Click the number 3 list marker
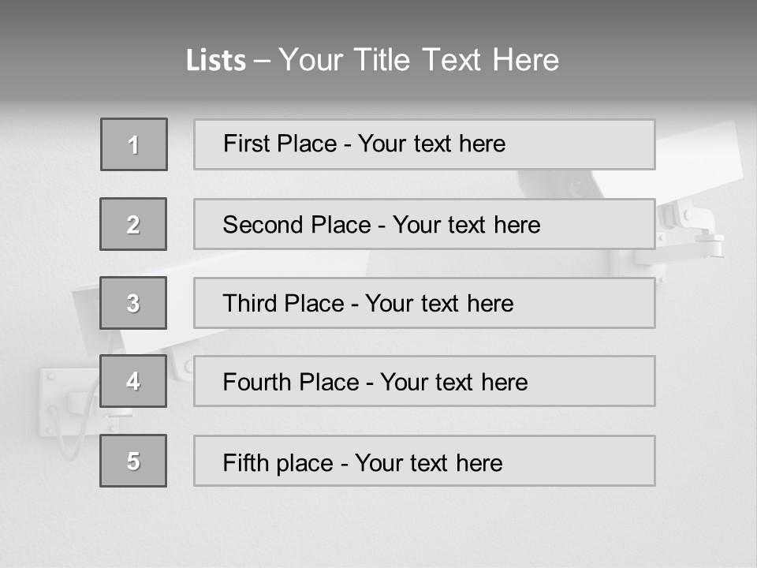 (133, 303)
